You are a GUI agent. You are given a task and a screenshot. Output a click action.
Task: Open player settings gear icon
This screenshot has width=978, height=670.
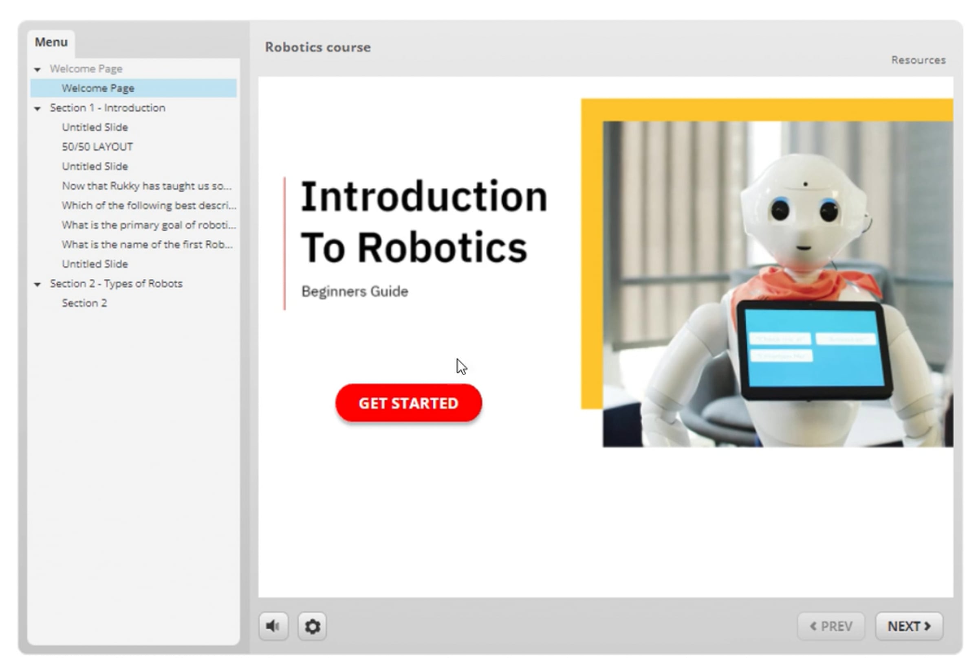[312, 626]
